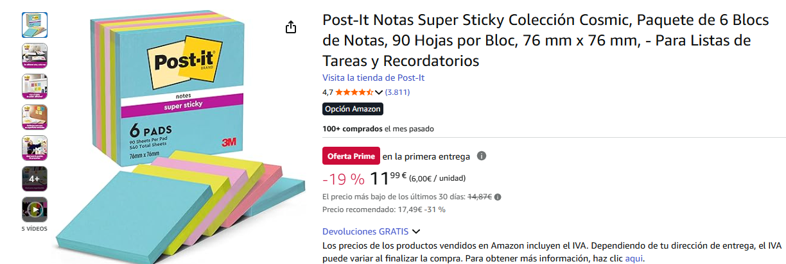Select the fourth product image thumbnail
The width and height of the screenshot is (786, 264).
(35, 117)
